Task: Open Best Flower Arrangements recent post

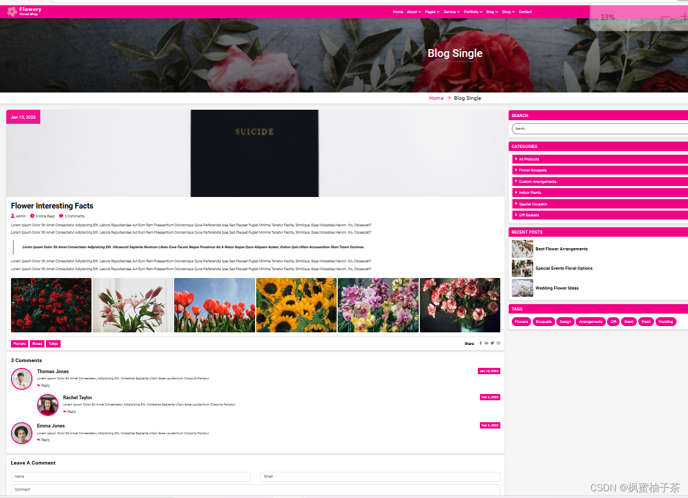Action: (x=561, y=249)
